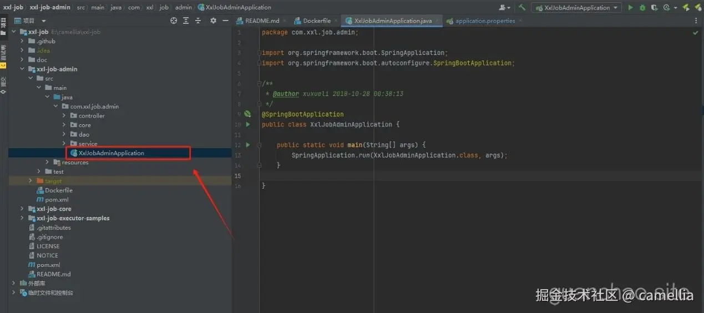Click the src breadcrumb in the navigation bar

point(81,8)
